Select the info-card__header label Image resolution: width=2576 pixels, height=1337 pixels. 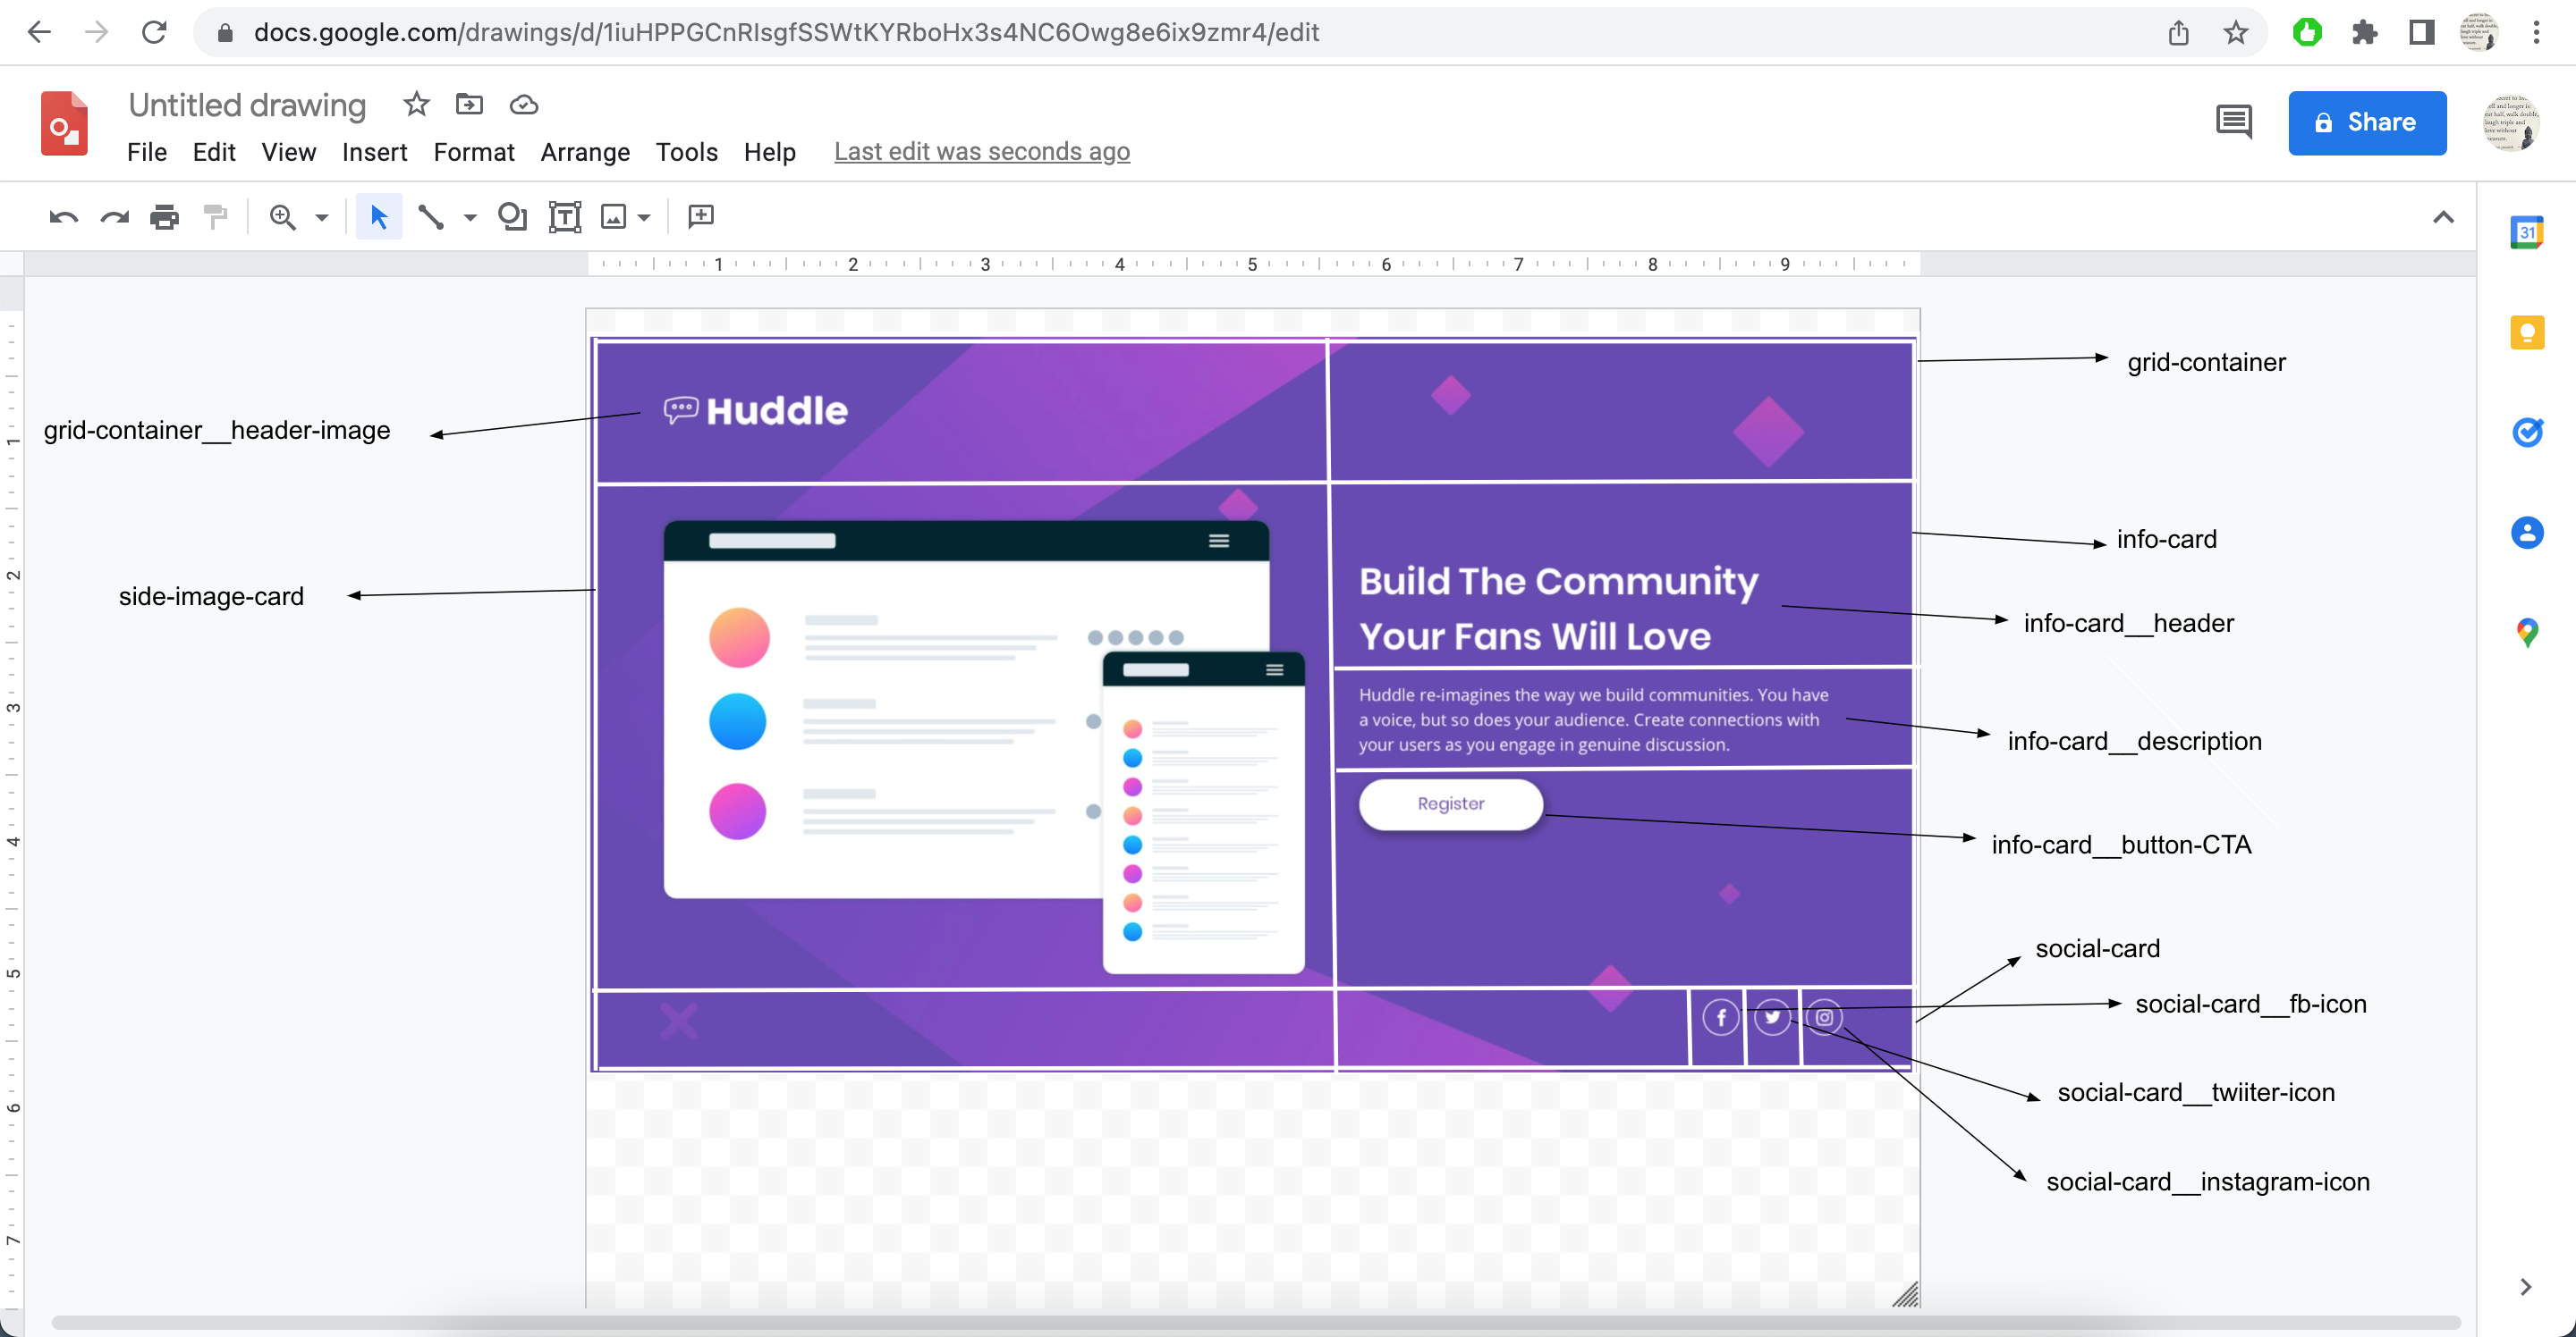(x=2128, y=623)
